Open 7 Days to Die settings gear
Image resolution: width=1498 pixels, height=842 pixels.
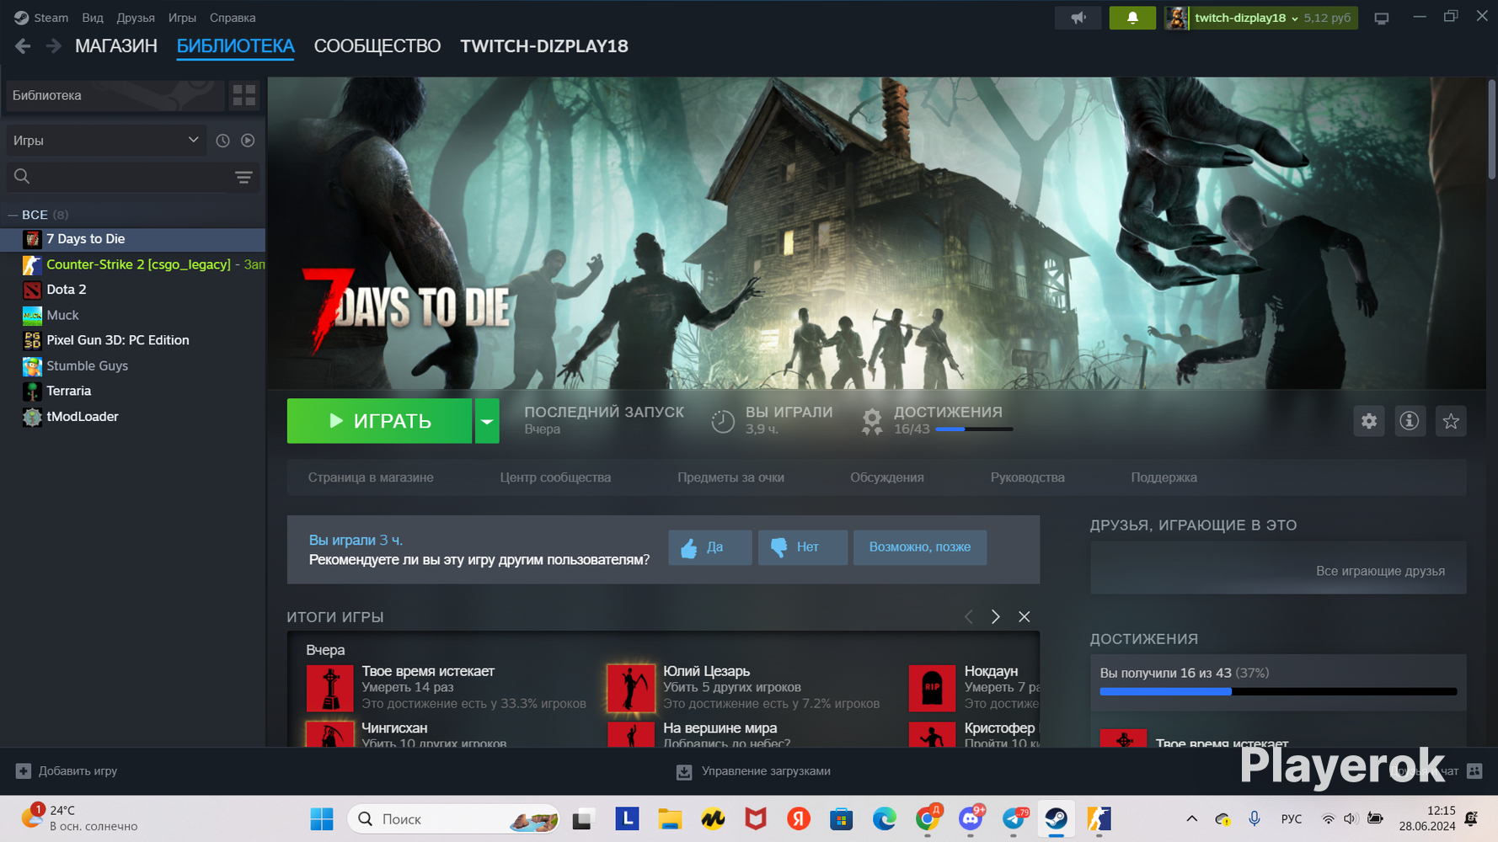(1369, 421)
